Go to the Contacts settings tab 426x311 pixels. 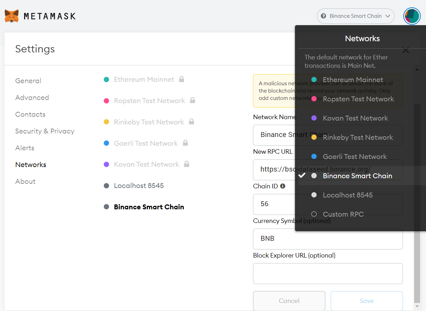tap(30, 114)
